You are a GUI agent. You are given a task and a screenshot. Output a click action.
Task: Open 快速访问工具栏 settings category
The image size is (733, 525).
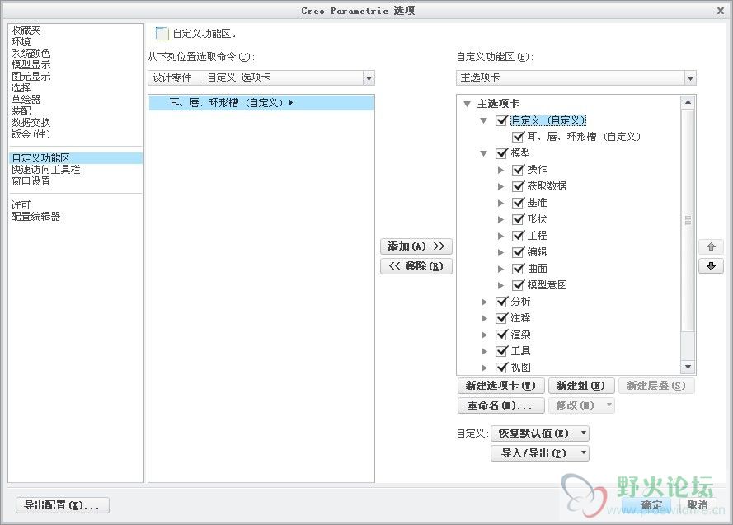tap(46, 170)
